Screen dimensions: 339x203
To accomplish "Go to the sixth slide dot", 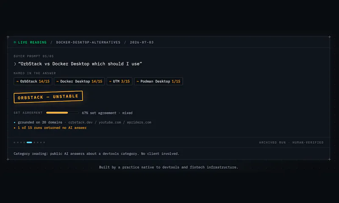I will click(x=34, y=142).
